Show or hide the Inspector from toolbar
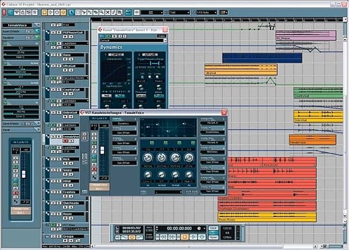349x250 pixels. pyautogui.click(x=10, y=12)
